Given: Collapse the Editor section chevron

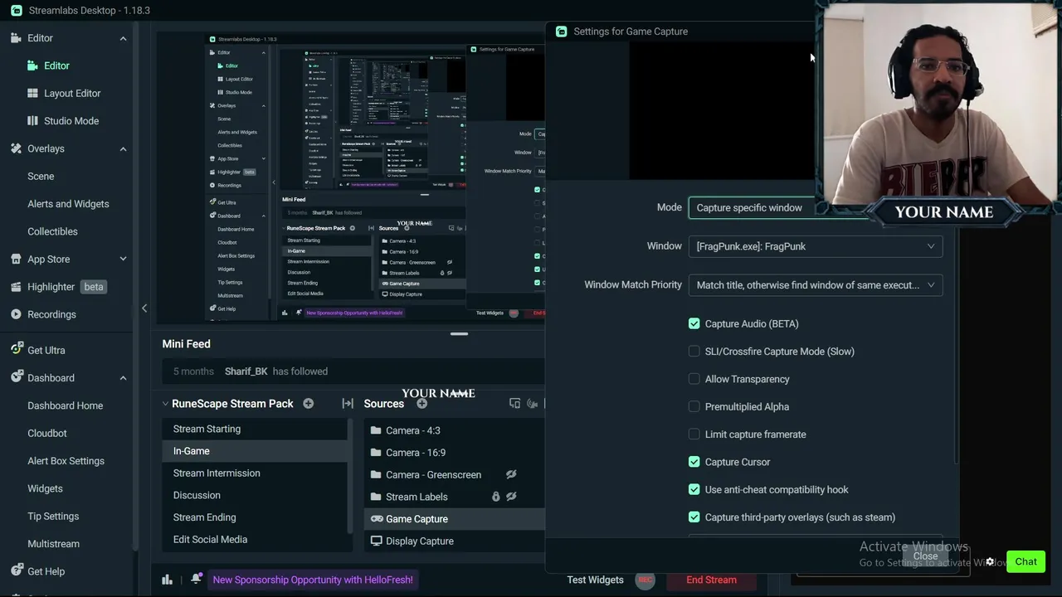Looking at the screenshot, I should (123, 38).
